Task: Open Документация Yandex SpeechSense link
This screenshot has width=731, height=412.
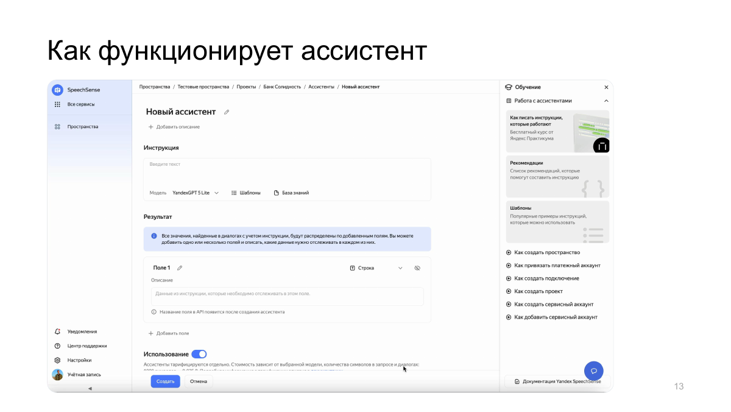Action: [x=557, y=382]
